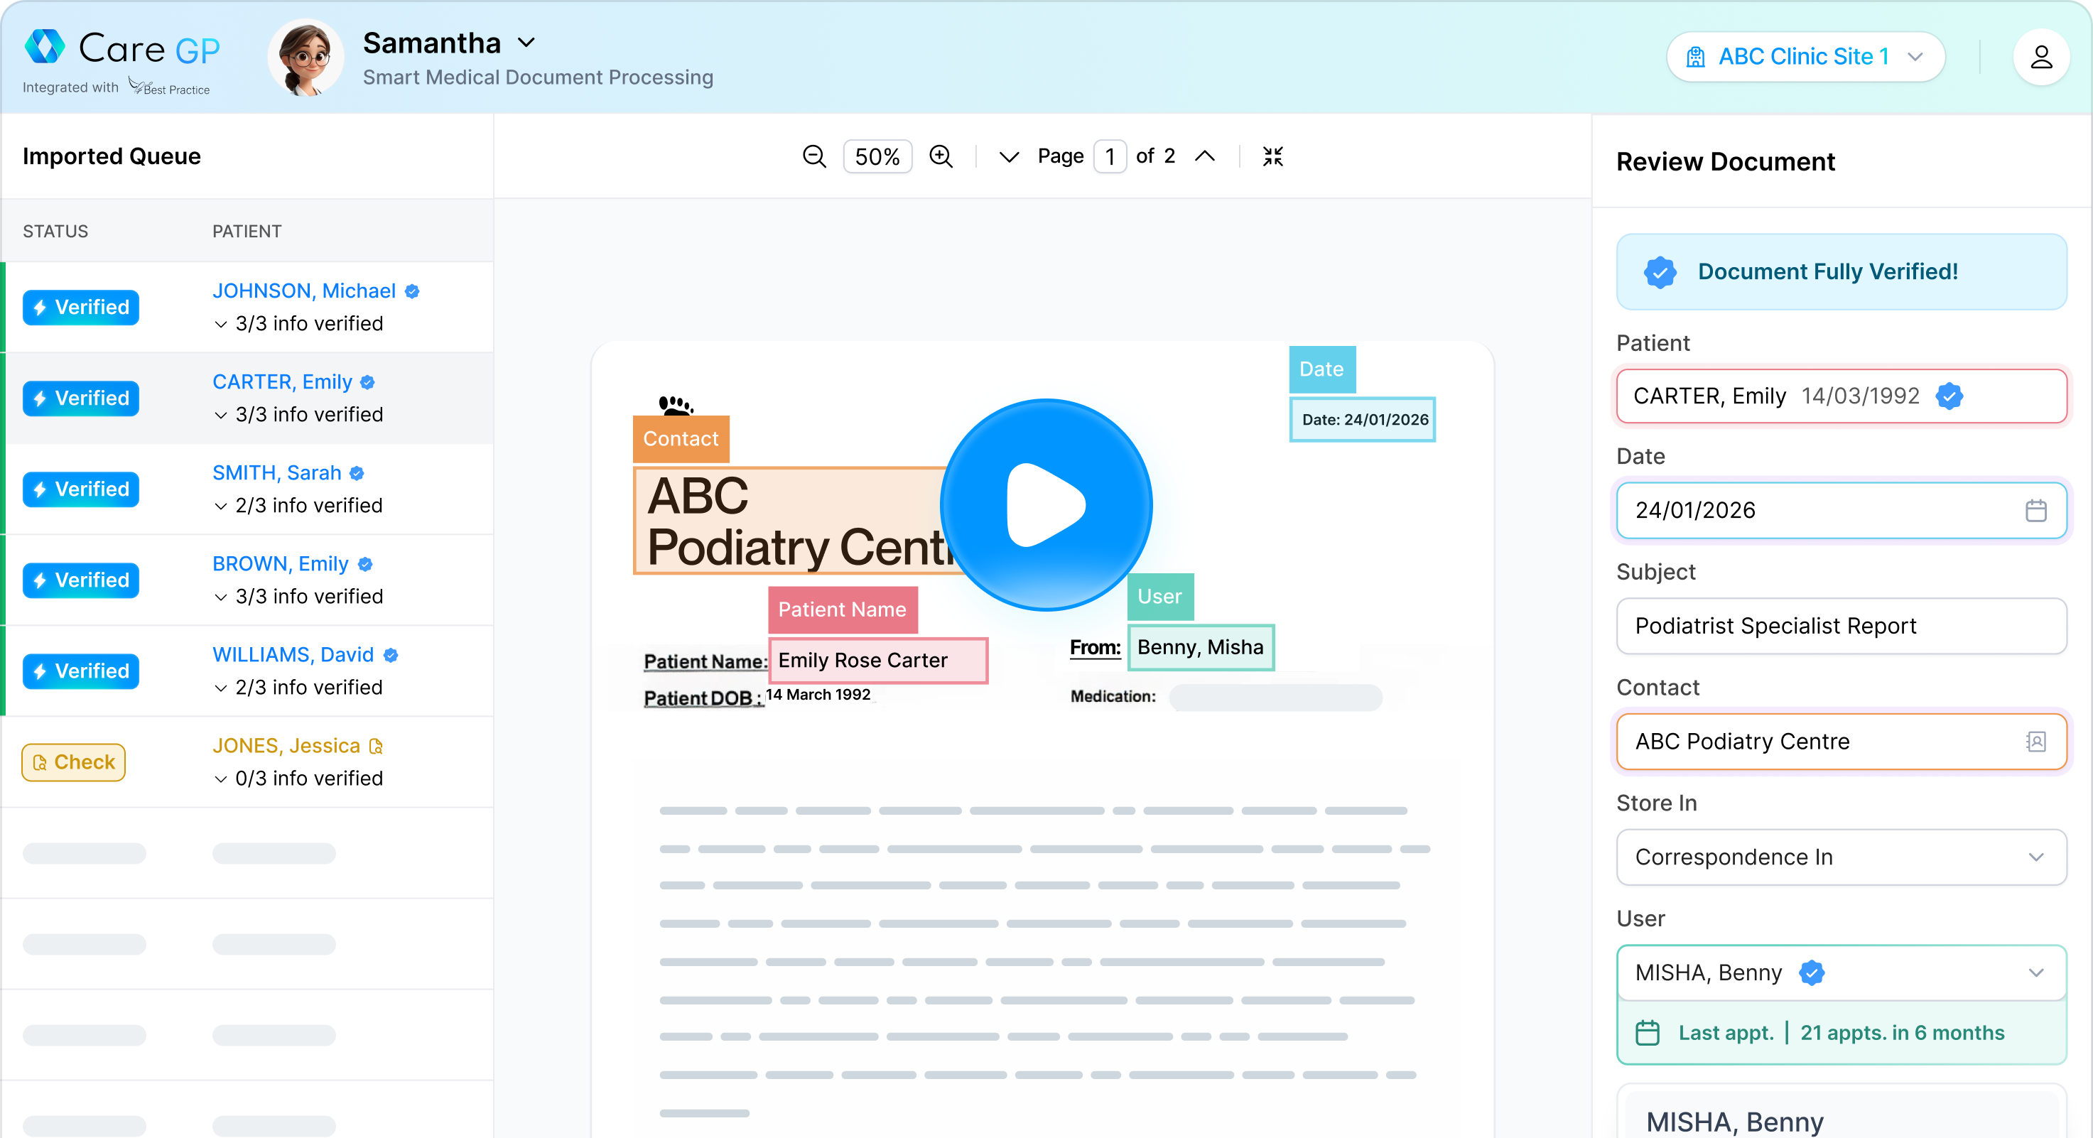Expand the MISHA, Benny user dropdown
The image size is (2093, 1138).
(2035, 972)
